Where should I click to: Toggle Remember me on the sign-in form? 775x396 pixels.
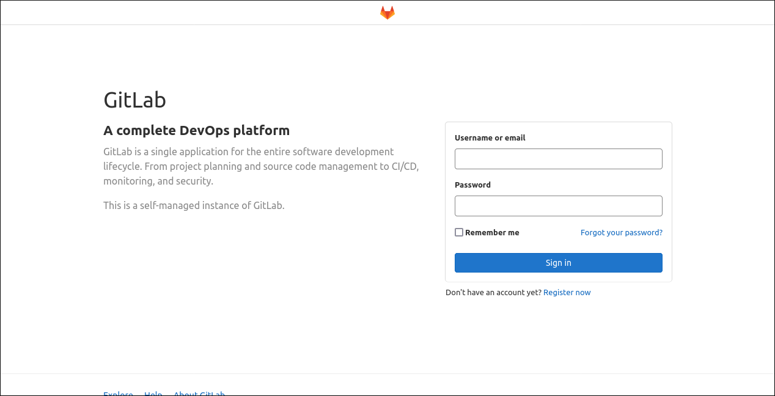458,232
